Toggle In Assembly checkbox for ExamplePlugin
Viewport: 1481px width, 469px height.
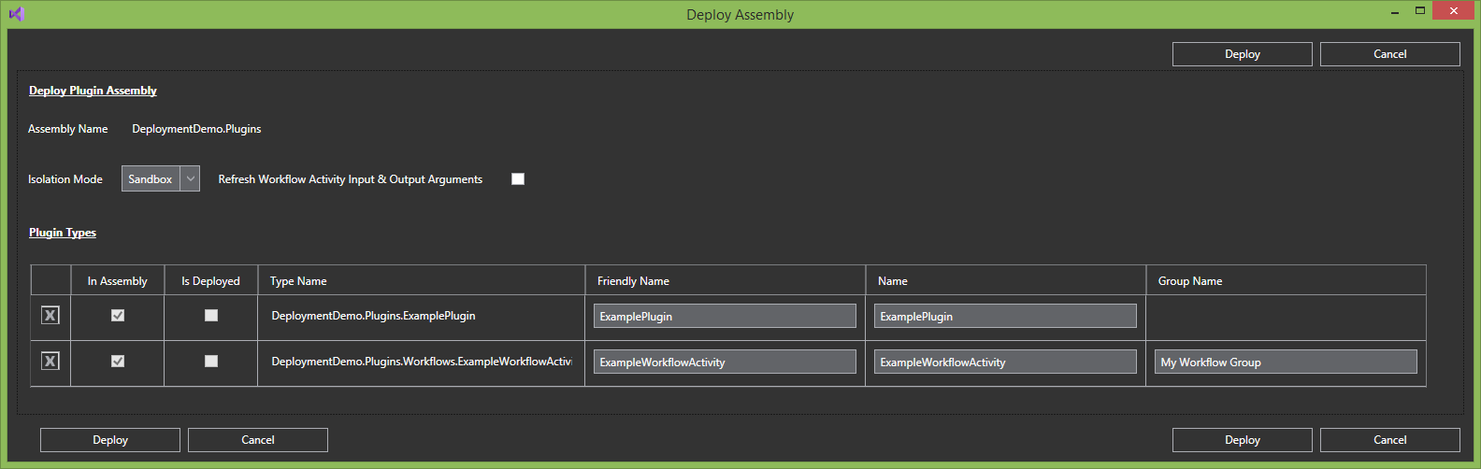tap(118, 316)
